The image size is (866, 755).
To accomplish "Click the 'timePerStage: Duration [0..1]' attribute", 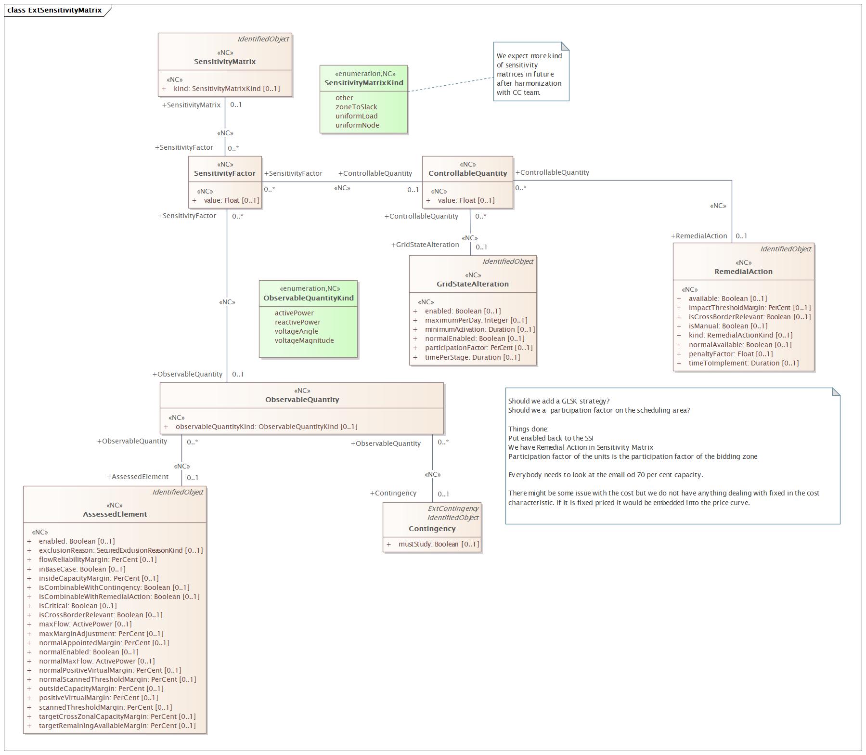I will tap(472, 357).
